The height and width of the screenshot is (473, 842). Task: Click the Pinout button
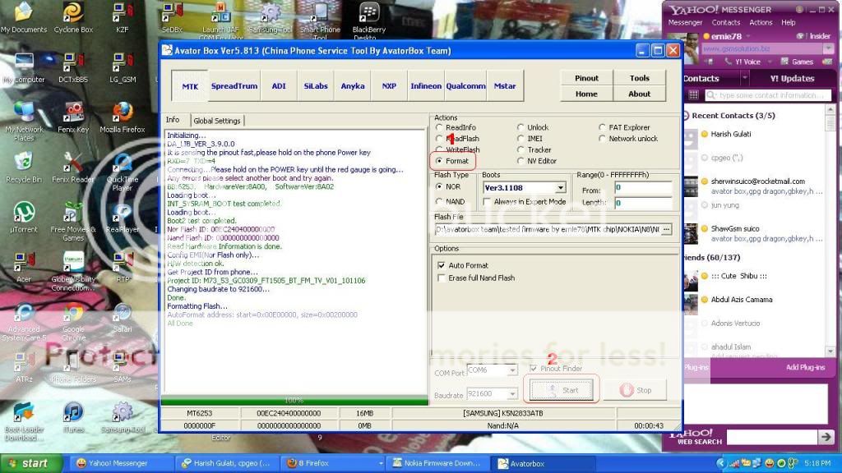point(586,78)
